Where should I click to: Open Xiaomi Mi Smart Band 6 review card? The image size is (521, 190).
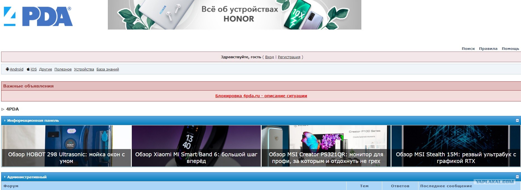196,146
